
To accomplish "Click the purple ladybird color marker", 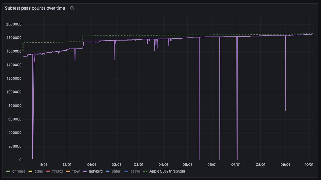I will [85, 171].
